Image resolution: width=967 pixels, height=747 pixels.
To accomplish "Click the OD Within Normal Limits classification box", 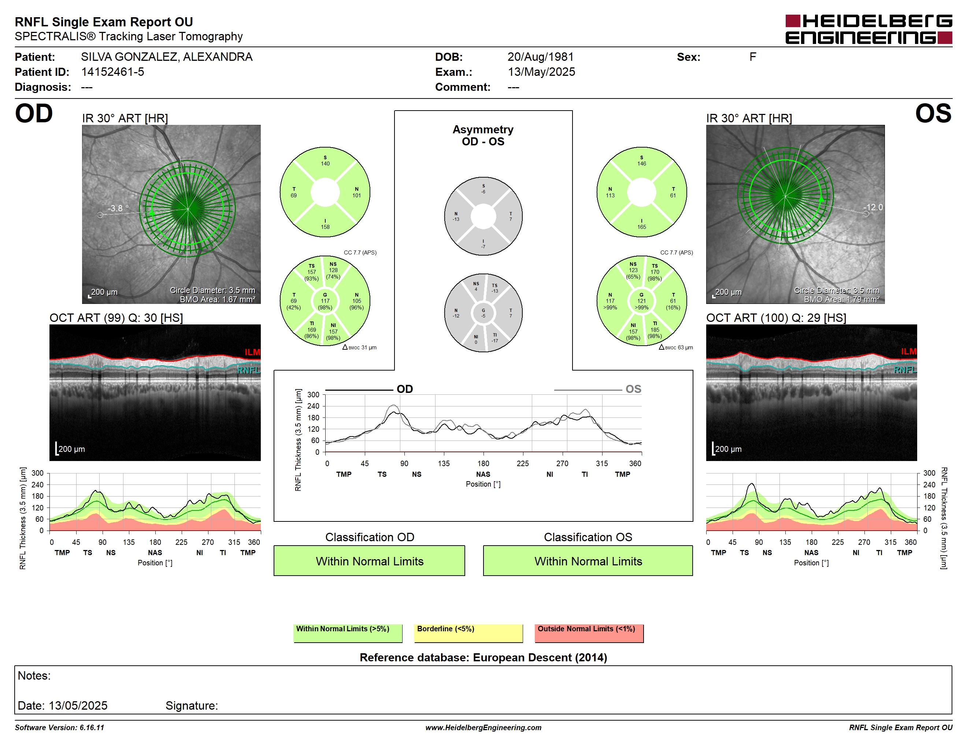I will tap(369, 561).
